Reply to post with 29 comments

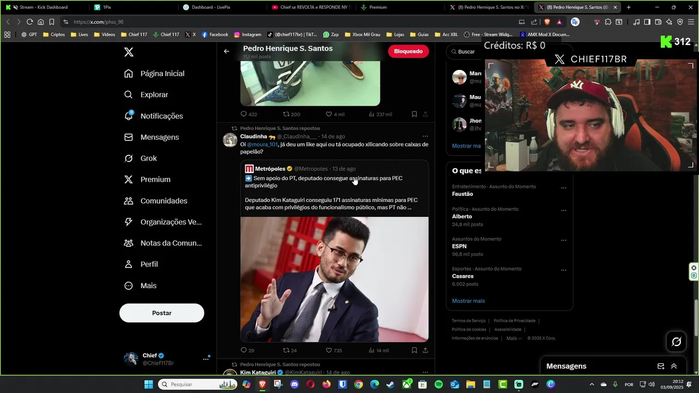(x=247, y=350)
